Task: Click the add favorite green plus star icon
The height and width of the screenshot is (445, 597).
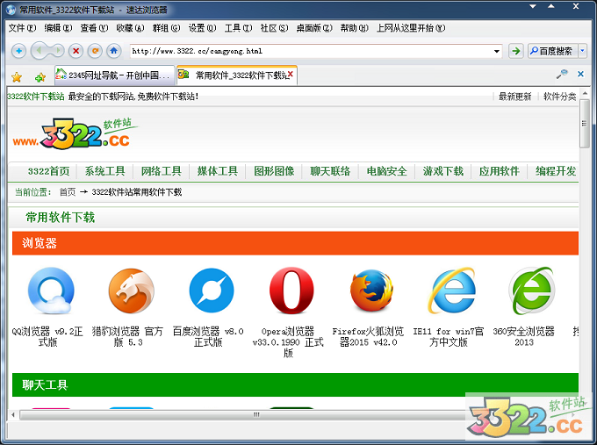Action: [x=40, y=77]
